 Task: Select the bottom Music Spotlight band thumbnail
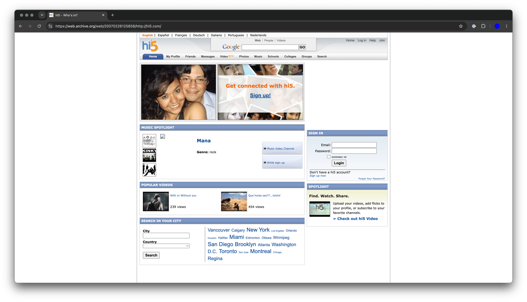click(x=149, y=170)
